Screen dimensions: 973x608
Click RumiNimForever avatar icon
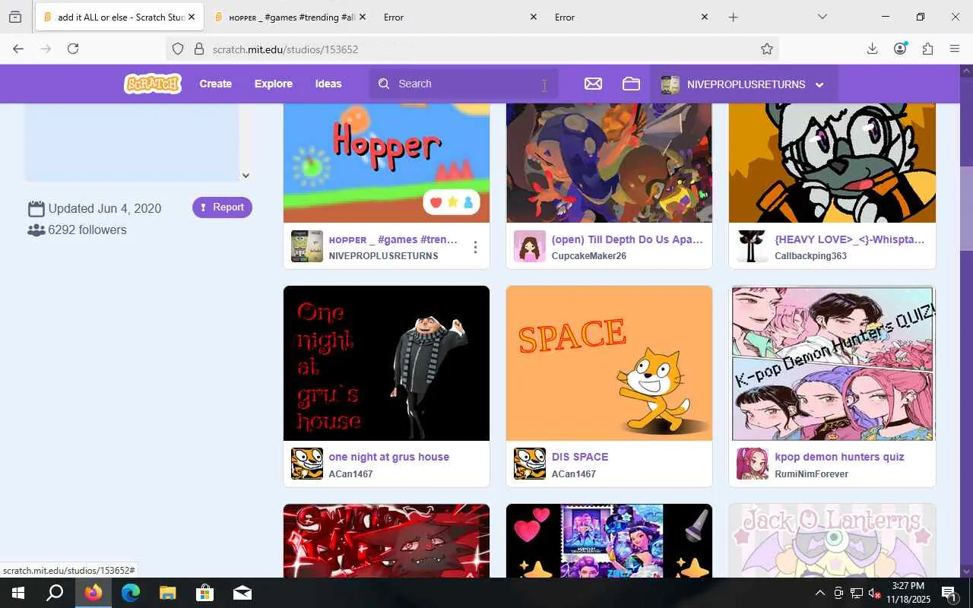pyautogui.click(x=753, y=464)
